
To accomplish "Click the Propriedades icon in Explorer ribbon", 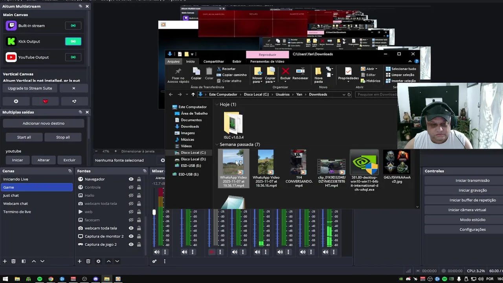I will tap(348, 71).
